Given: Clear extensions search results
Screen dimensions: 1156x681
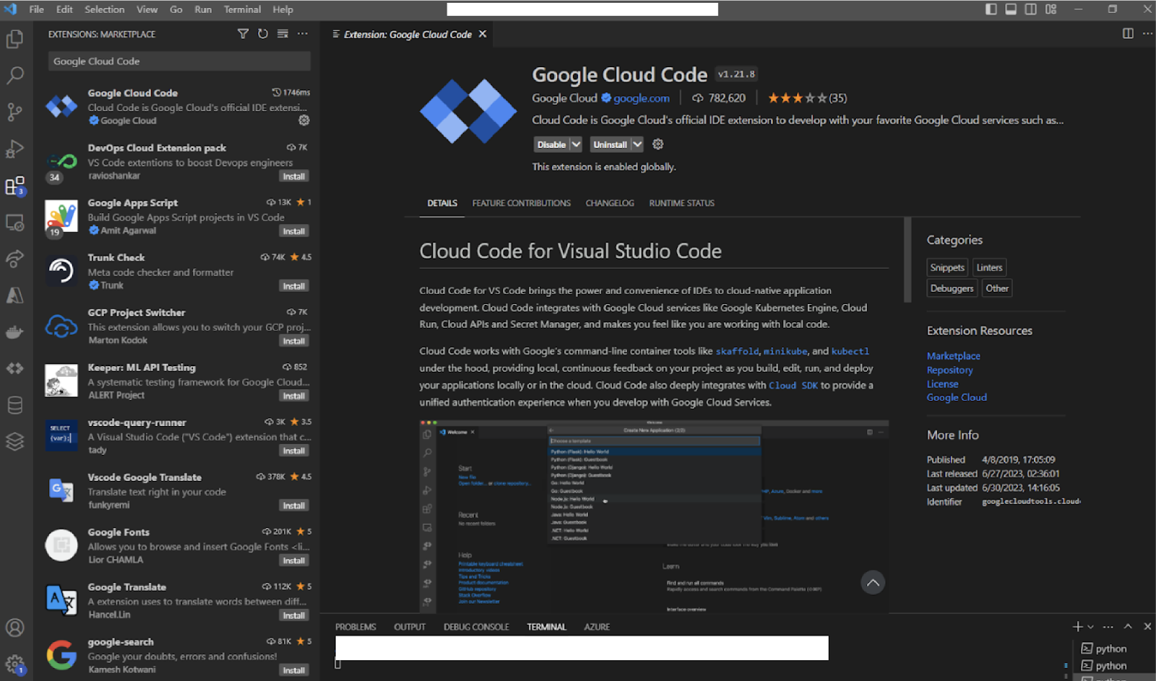Looking at the screenshot, I should (282, 34).
